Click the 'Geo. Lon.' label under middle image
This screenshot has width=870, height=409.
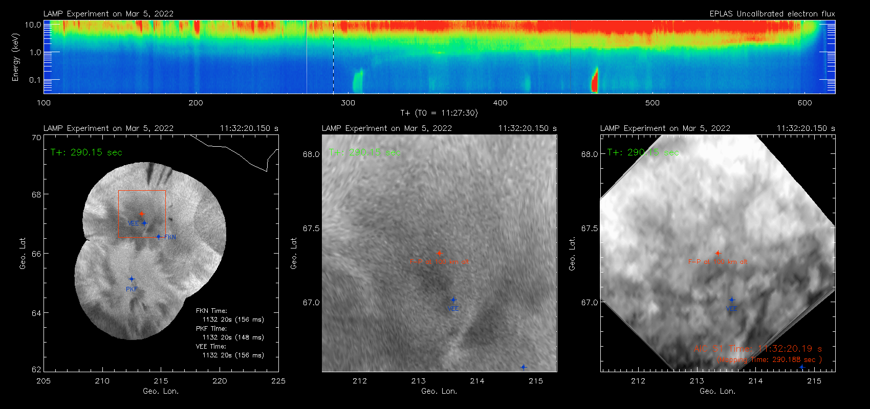coord(439,391)
